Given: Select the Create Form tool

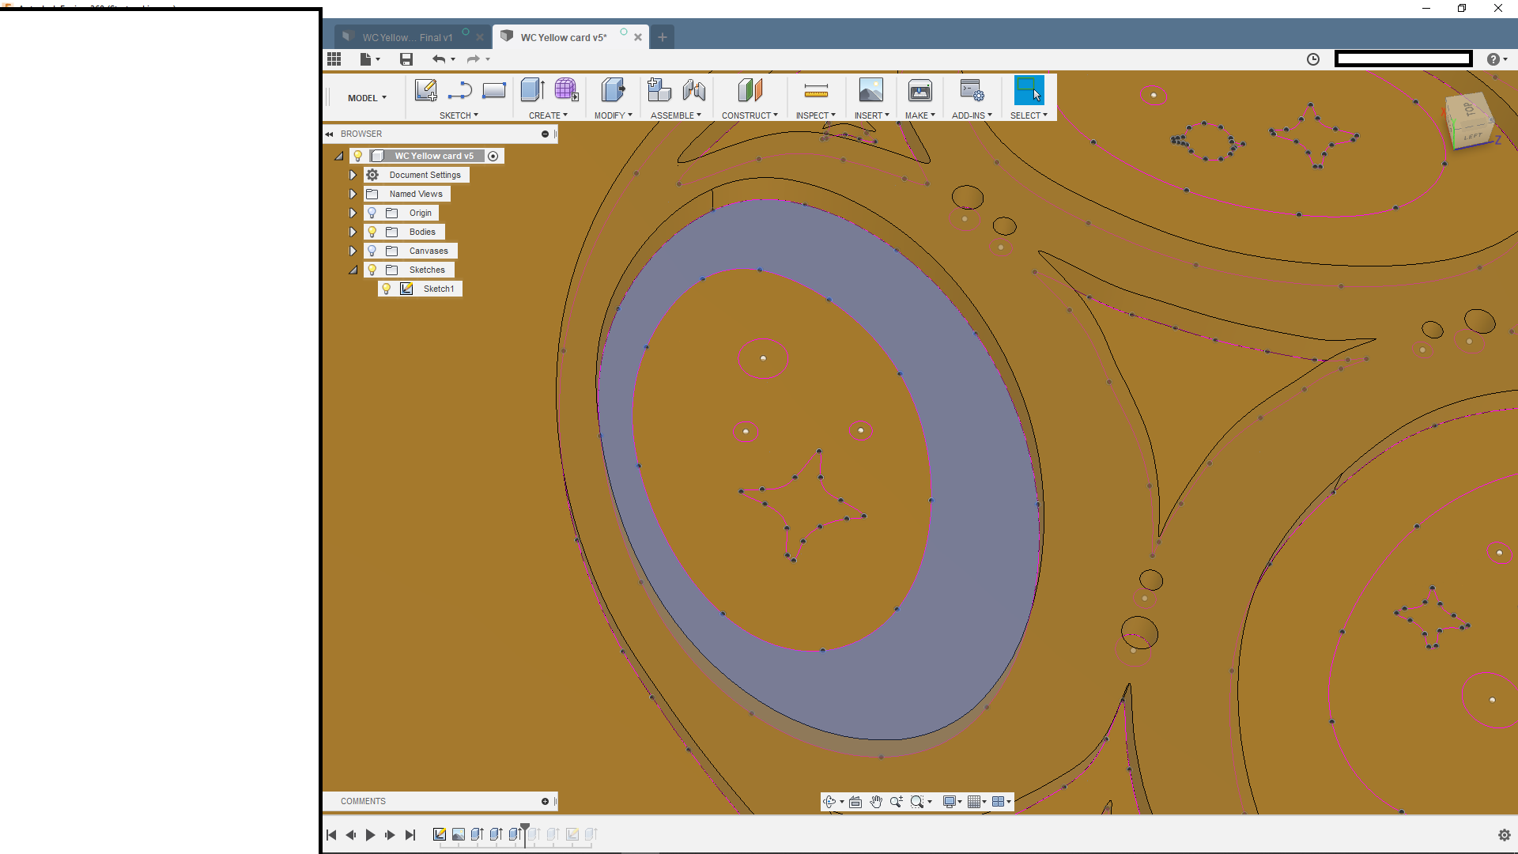Looking at the screenshot, I should tap(566, 90).
